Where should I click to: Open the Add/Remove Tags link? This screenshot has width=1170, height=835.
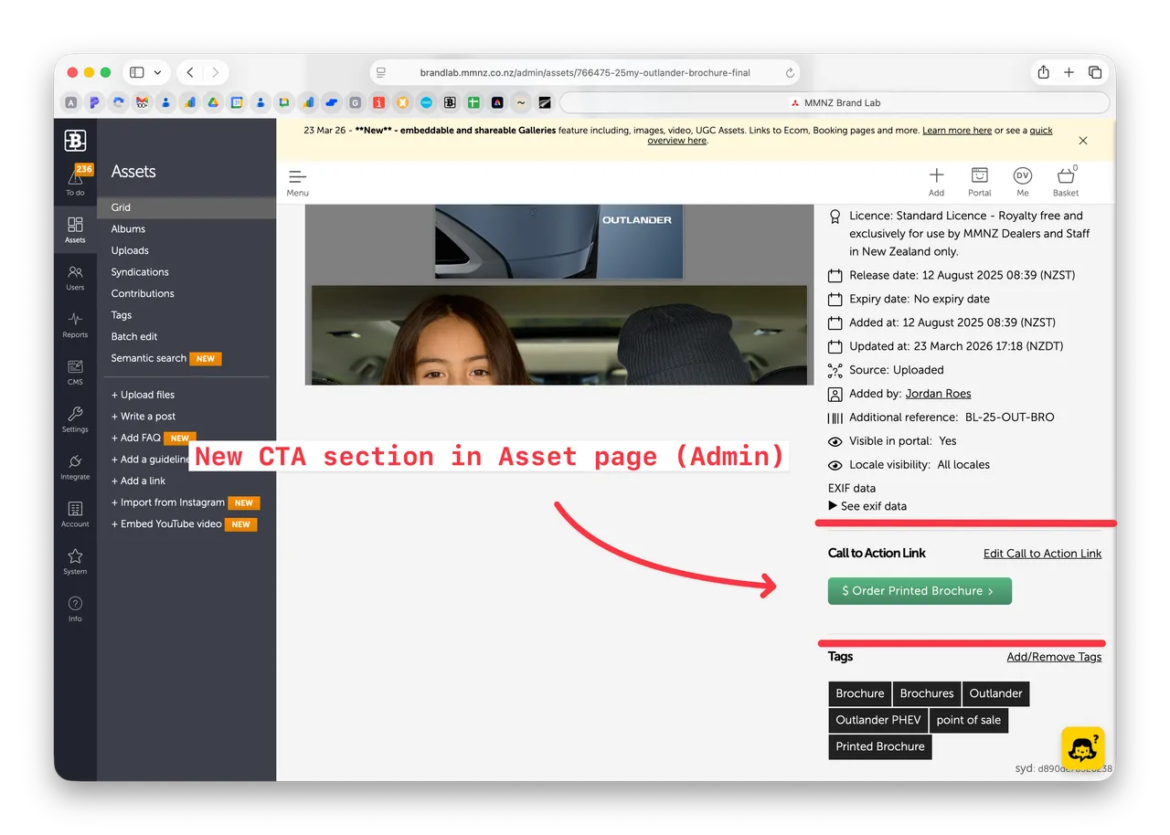pyautogui.click(x=1054, y=657)
